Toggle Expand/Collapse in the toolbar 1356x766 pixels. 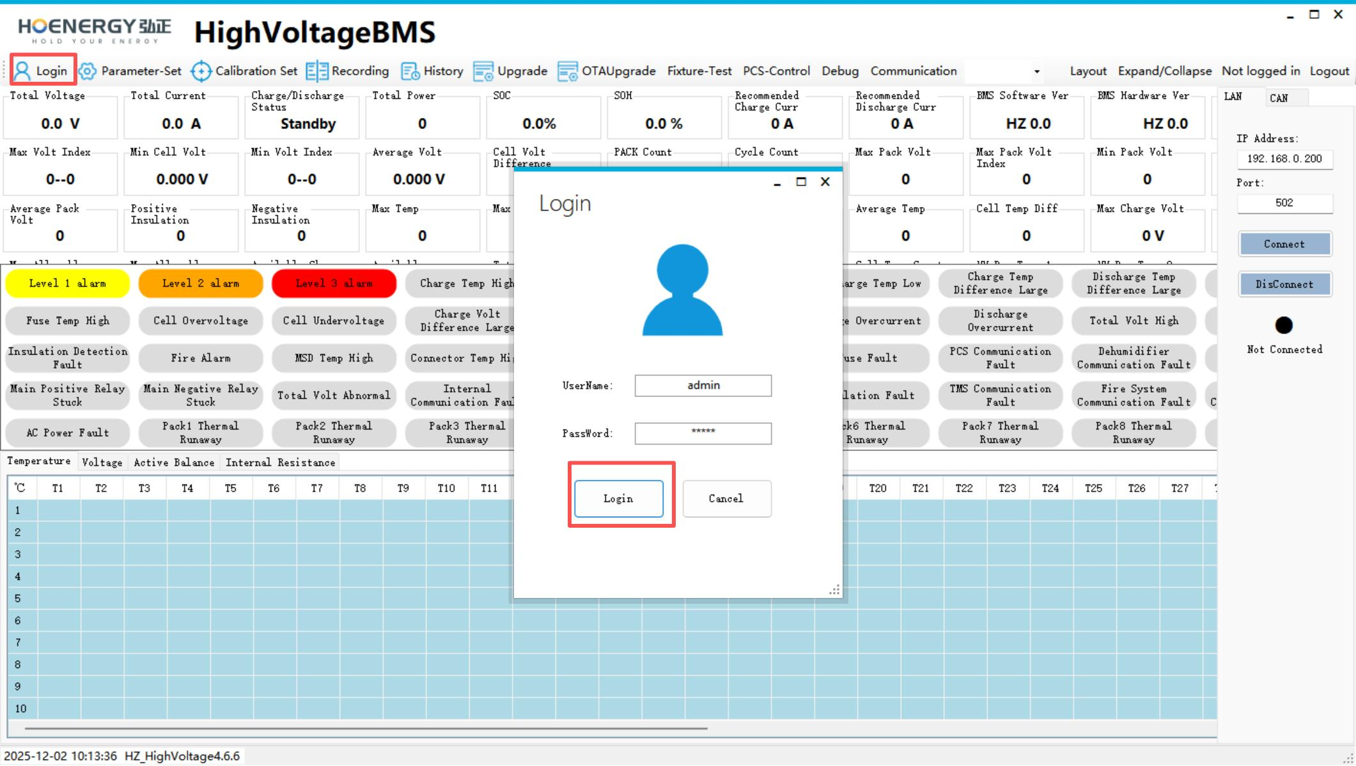click(1164, 71)
